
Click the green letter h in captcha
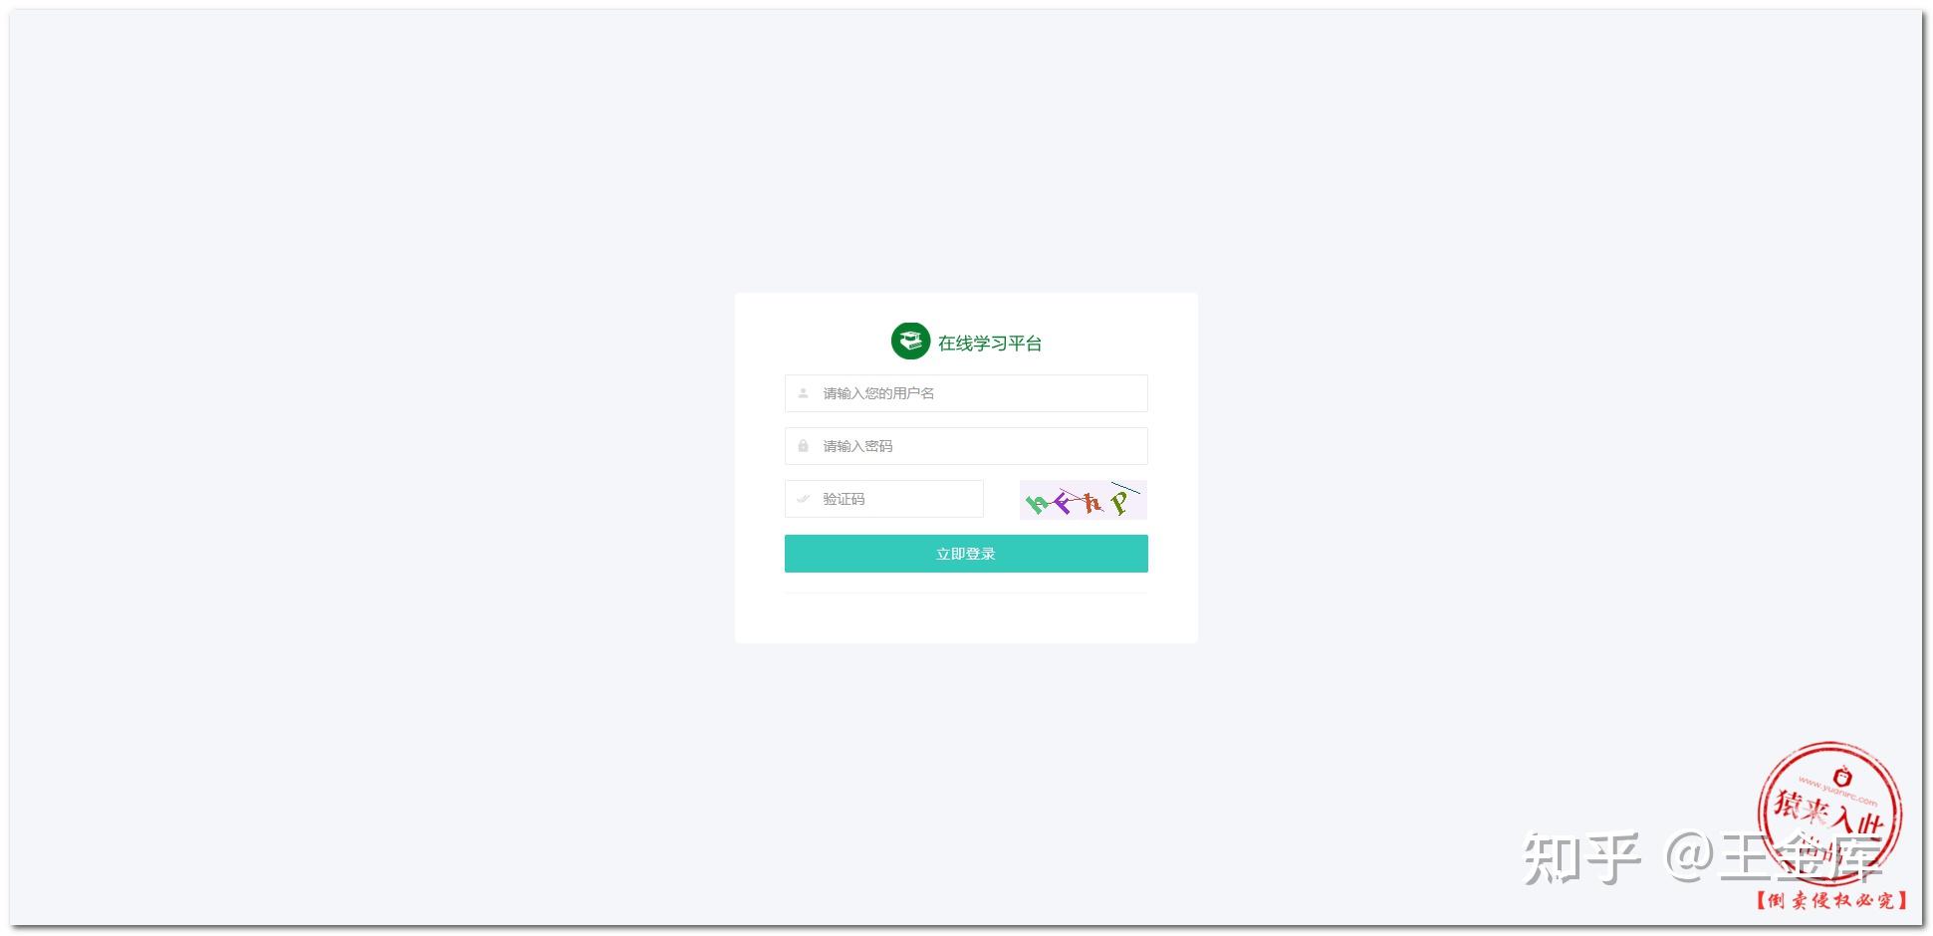[1037, 504]
